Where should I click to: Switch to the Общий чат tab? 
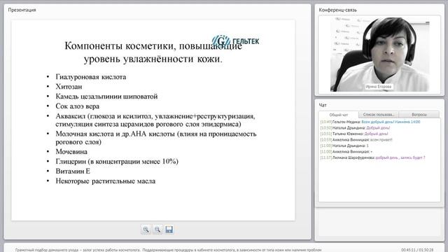339,115
